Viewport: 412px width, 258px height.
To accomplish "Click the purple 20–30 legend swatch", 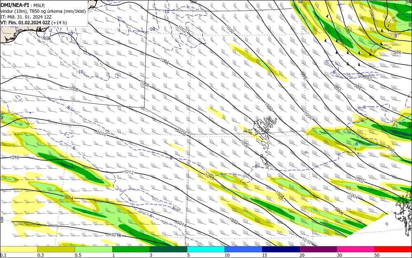I will [318, 249].
